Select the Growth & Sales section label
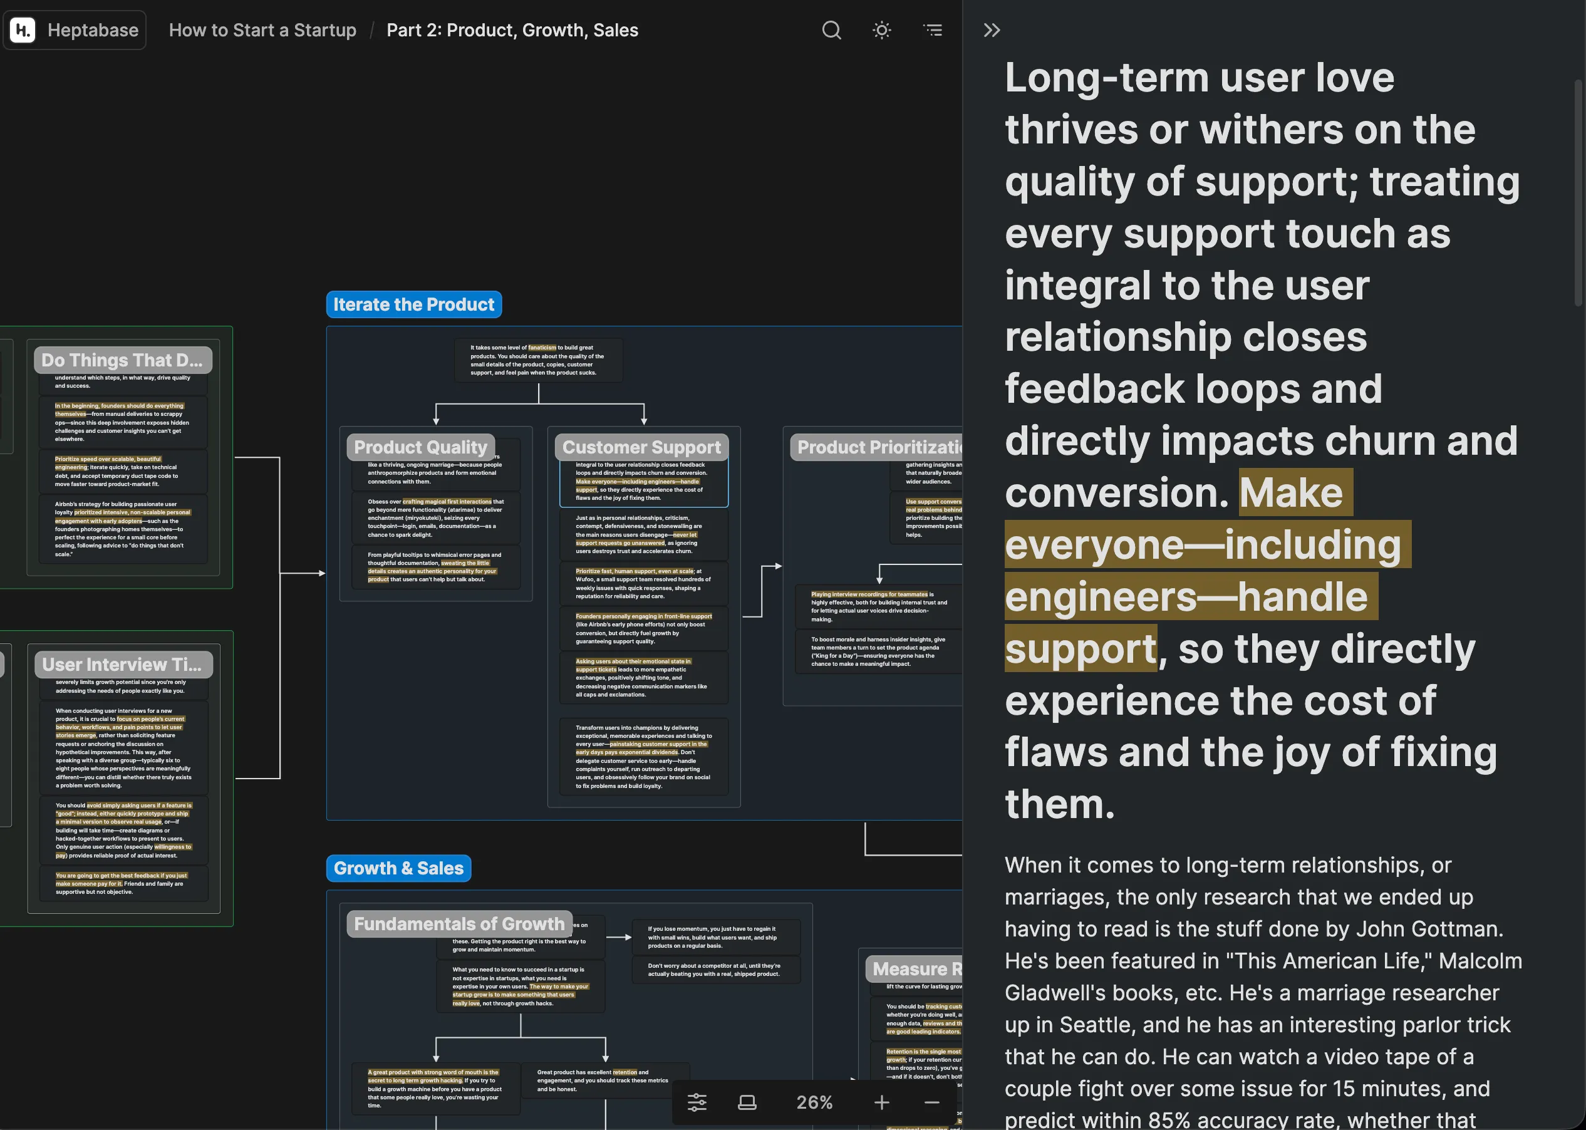Image resolution: width=1586 pixels, height=1130 pixels. click(398, 868)
